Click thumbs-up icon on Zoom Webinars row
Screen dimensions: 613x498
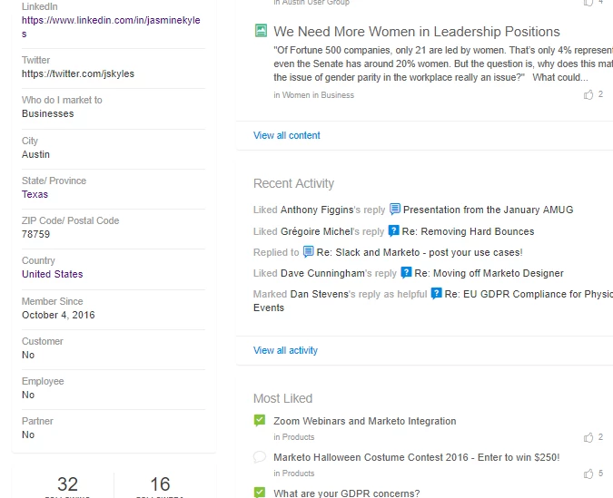[x=588, y=437]
